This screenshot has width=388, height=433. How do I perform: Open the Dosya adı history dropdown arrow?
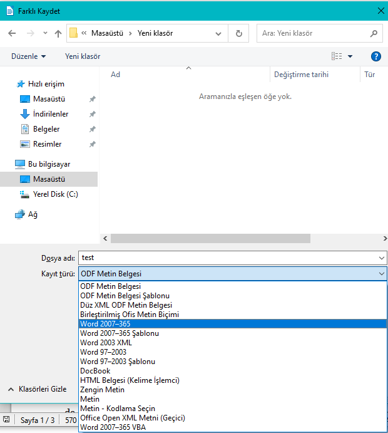(x=382, y=258)
